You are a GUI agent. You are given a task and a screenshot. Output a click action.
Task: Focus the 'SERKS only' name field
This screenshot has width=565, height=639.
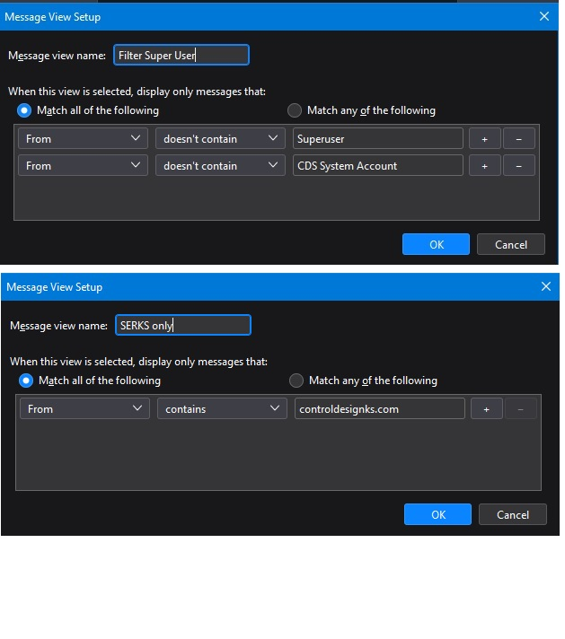pos(182,325)
